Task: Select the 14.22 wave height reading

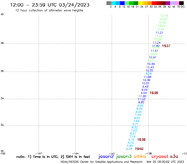Action: tap(163, 19)
